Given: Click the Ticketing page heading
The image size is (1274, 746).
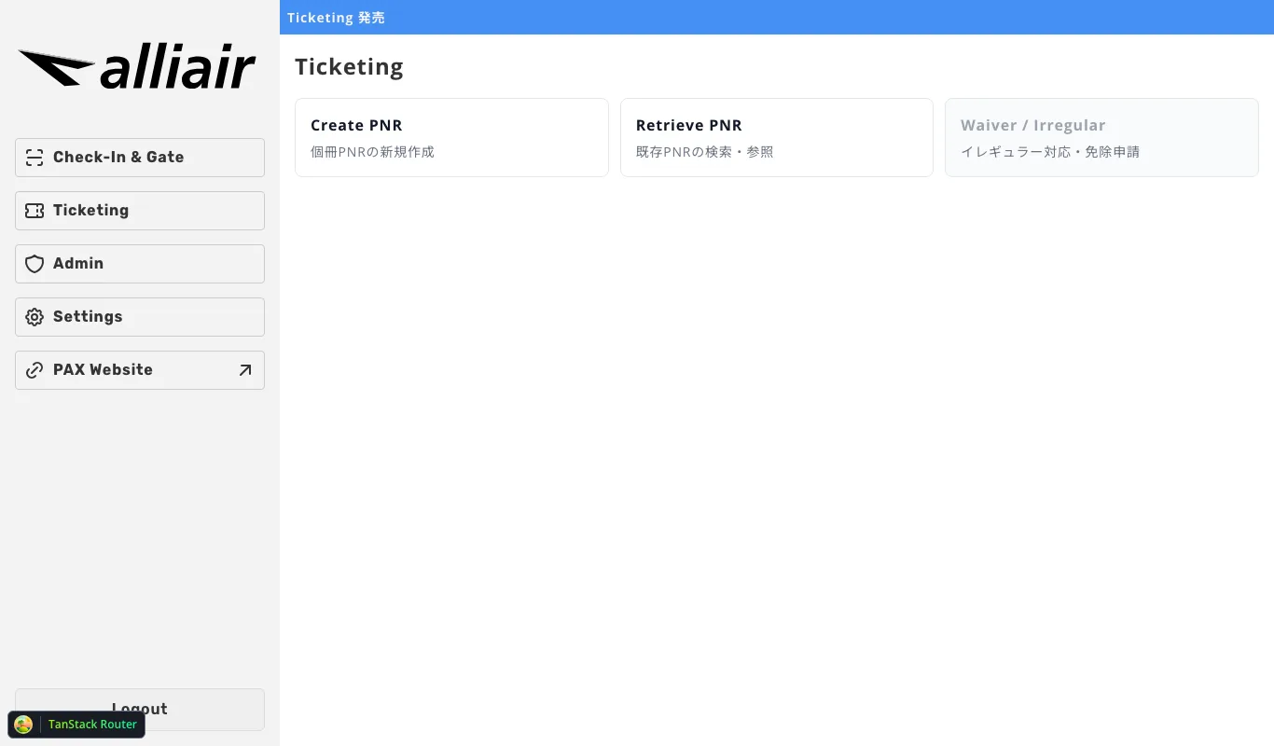Looking at the screenshot, I should click(x=349, y=67).
